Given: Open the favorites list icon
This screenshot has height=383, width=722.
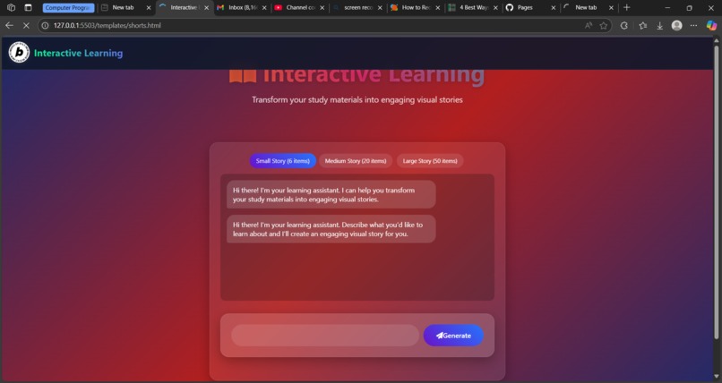Looking at the screenshot, I should [x=643, y=25].
